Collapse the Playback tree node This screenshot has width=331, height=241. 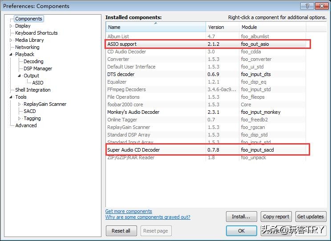pyautogui.click(x=11, y=54)
